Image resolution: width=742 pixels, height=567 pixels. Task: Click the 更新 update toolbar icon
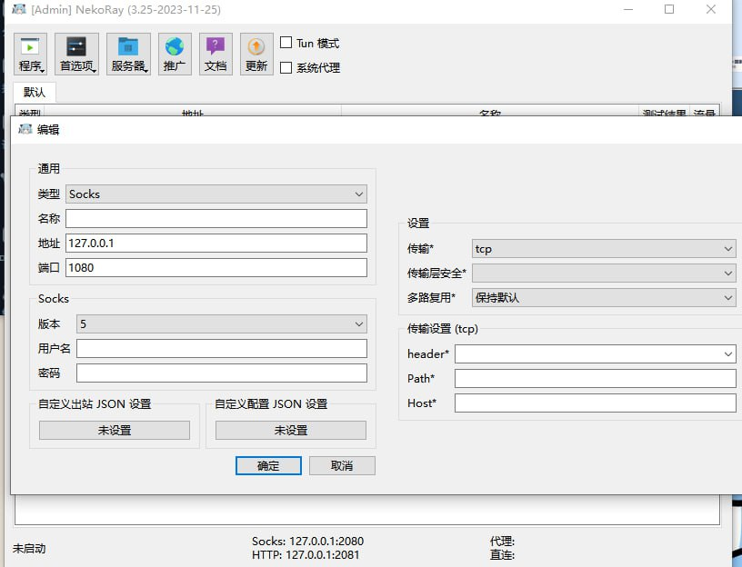click(256, 54)
